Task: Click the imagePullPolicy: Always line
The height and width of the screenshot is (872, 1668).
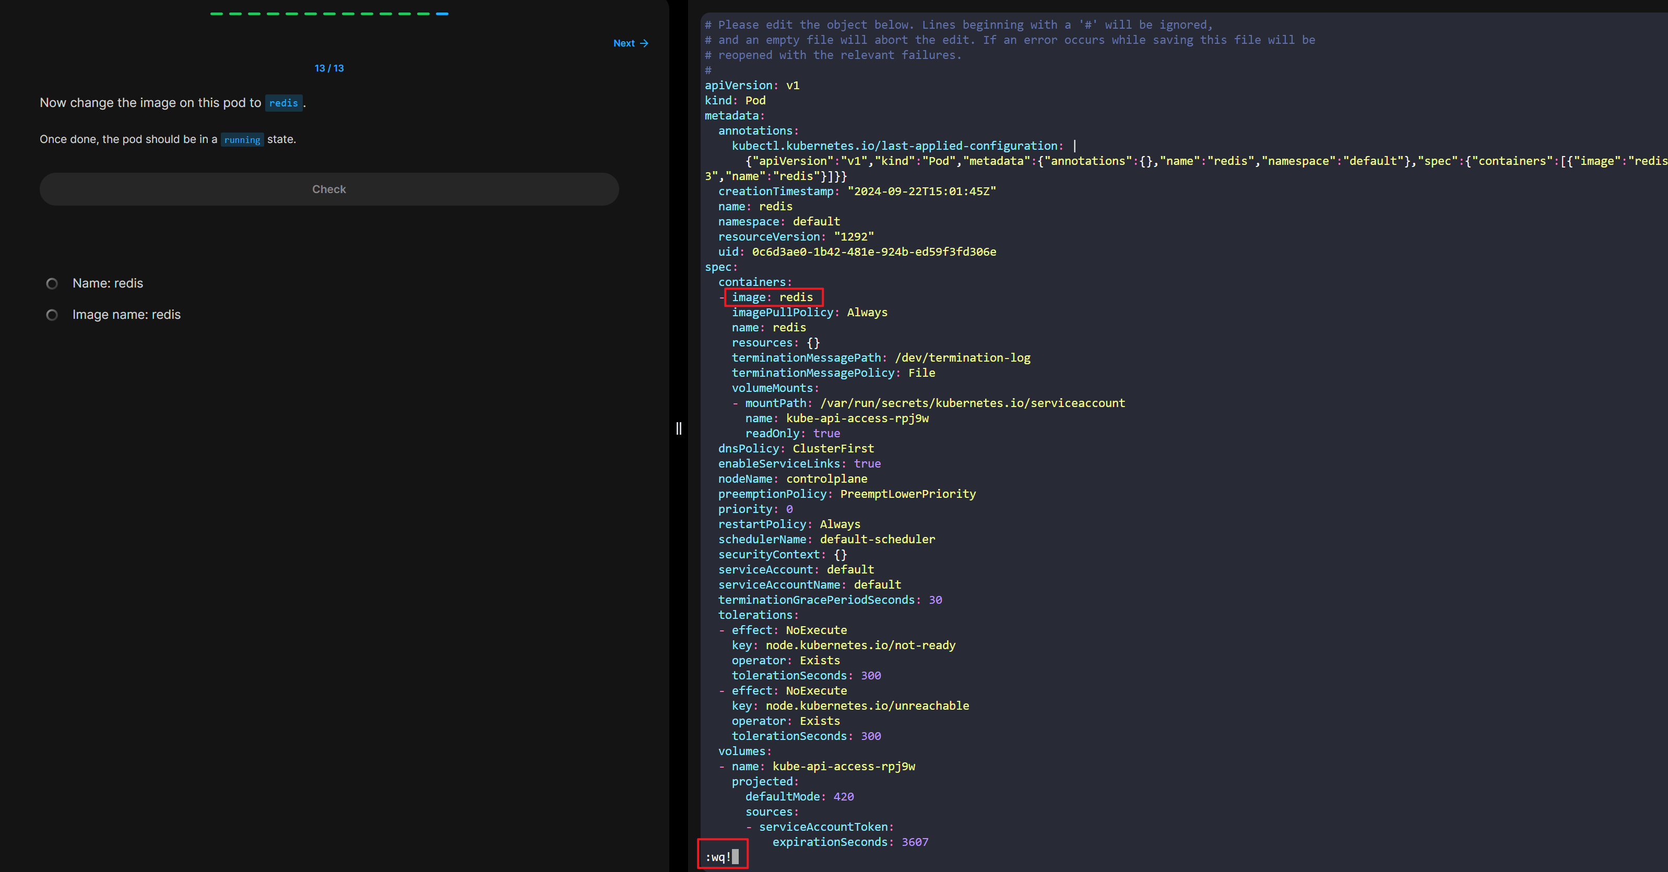Action: [x=809, y=312]
